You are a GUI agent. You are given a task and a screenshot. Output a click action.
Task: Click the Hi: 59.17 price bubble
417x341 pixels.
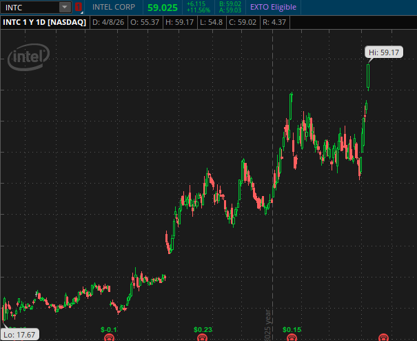click(x=384, y=52)
